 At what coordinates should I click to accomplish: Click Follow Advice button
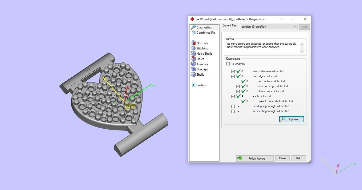tap(255, 158)
